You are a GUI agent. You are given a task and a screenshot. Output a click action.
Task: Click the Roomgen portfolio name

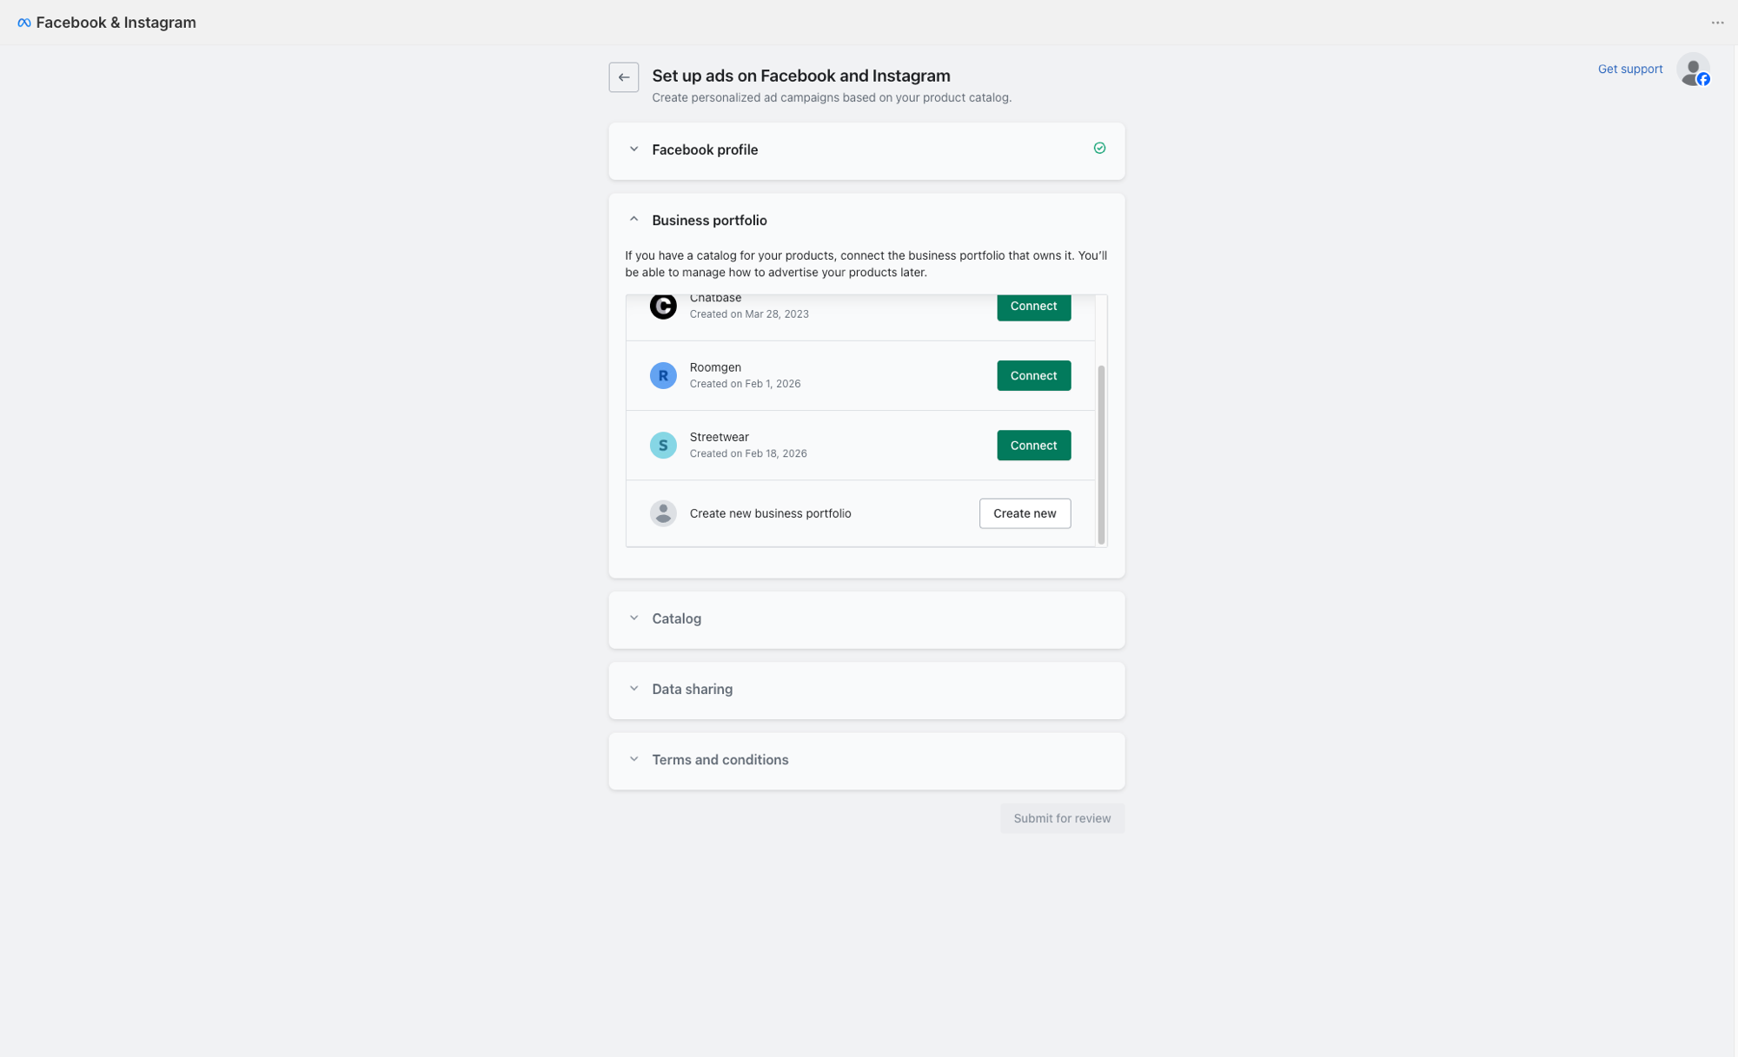point(715,367)
